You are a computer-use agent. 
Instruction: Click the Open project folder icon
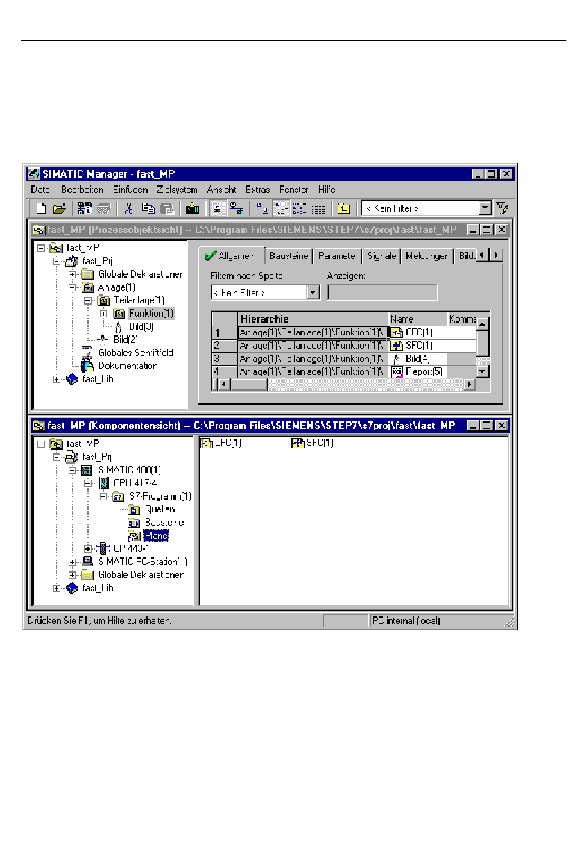[59, 208]
